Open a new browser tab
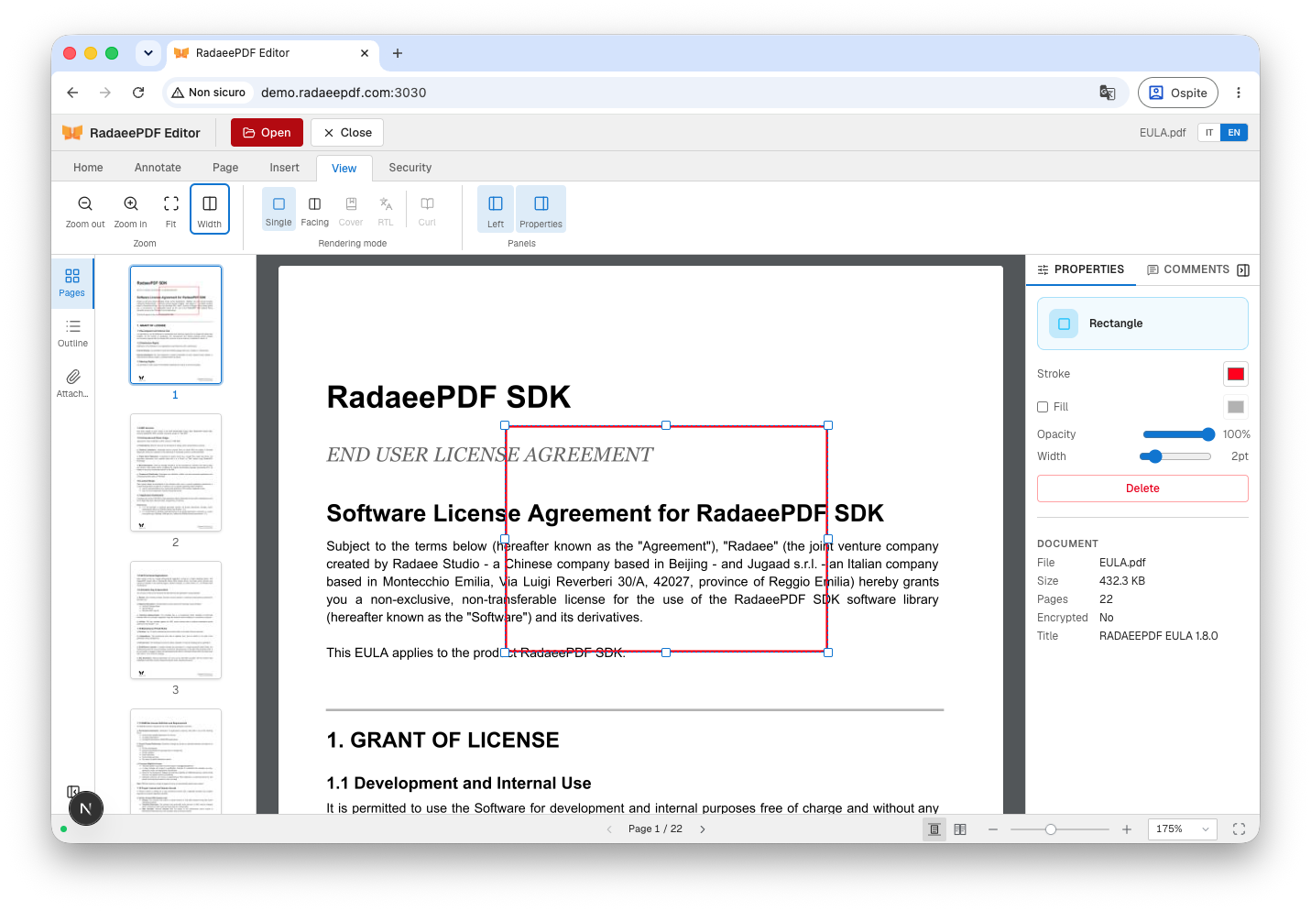This screenshot has width=1311, height=911. click(x=398, y=53)
